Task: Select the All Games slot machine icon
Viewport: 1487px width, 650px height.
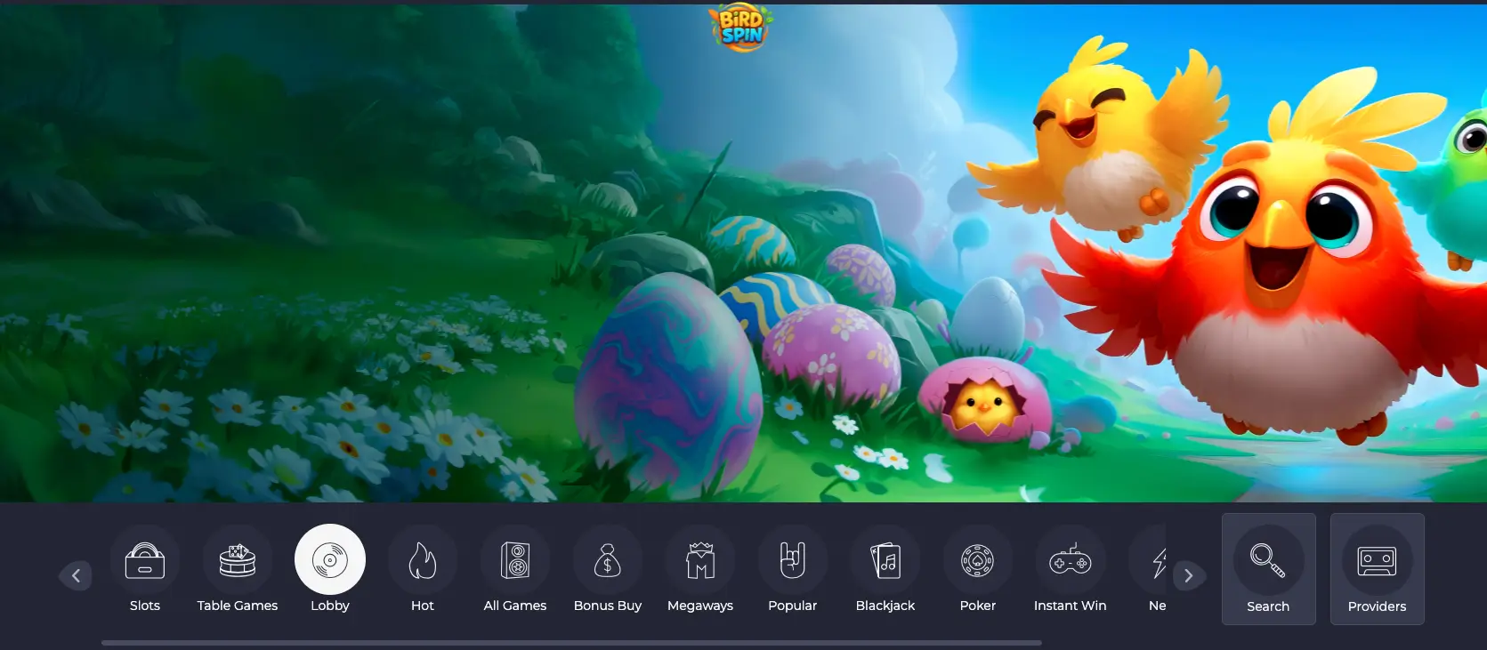Action: [515, 560]
